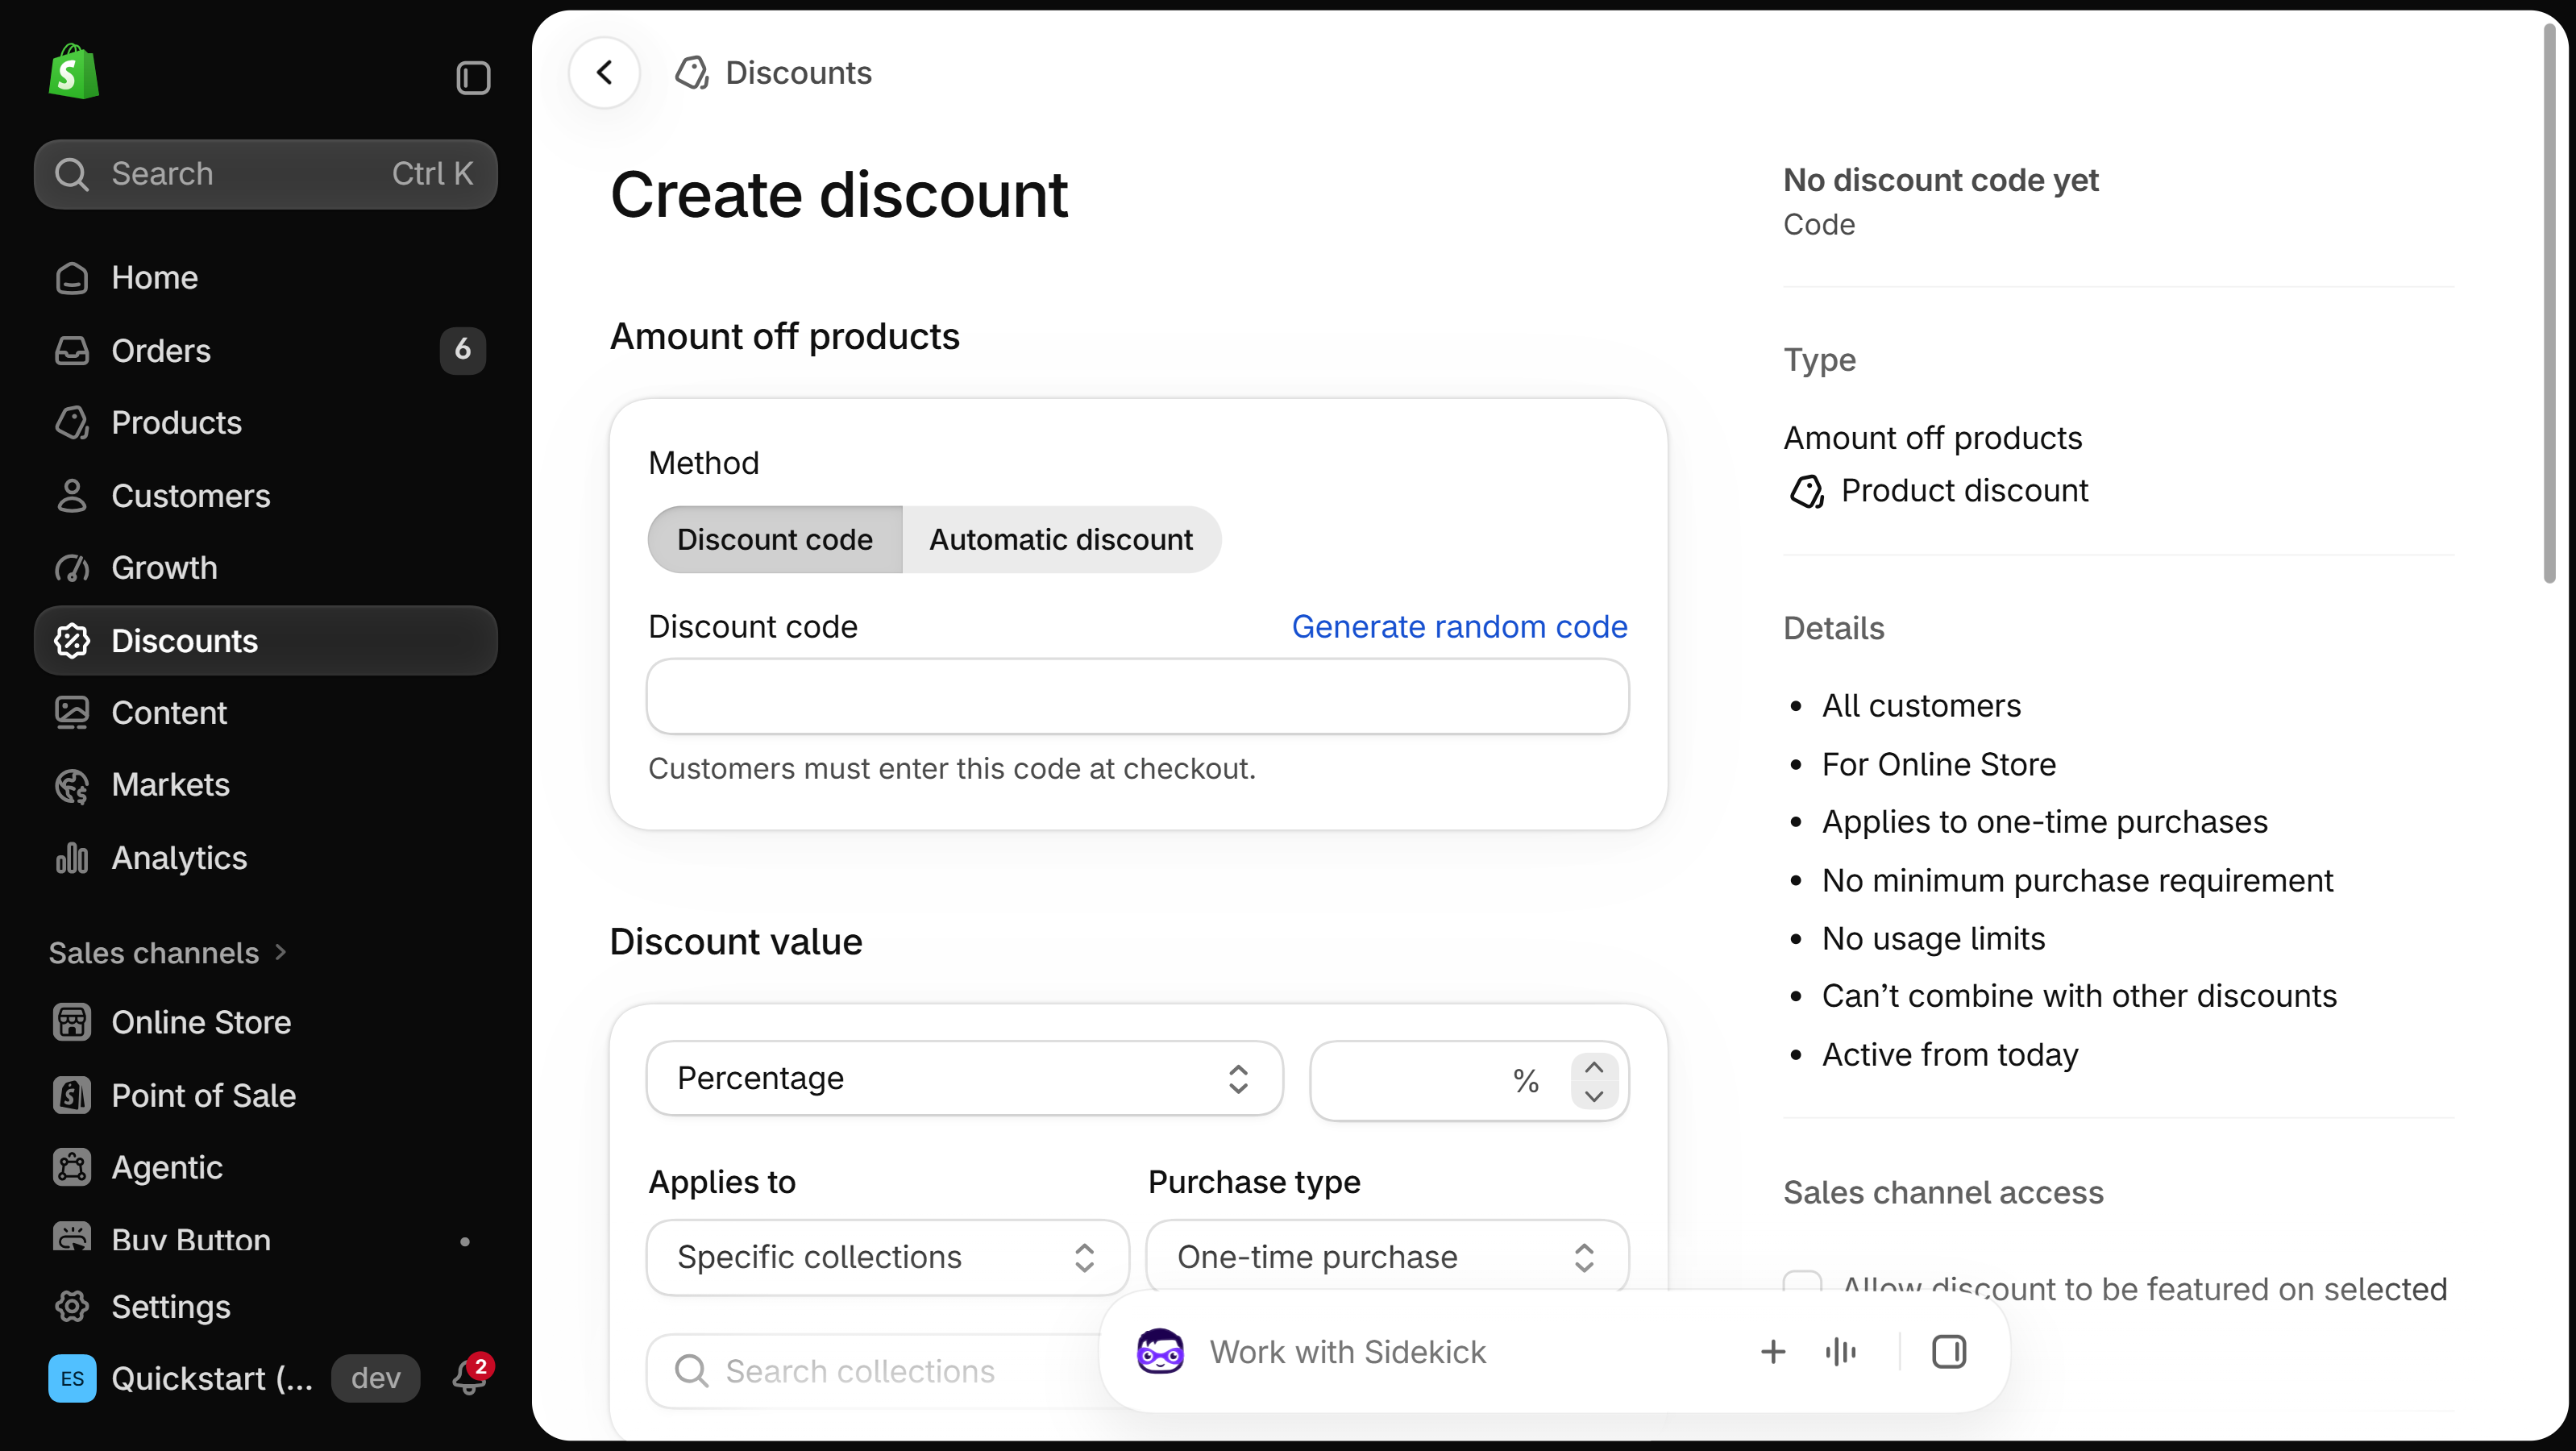Start voice input in Sidekick bar

click(x=1840, y=1351)
